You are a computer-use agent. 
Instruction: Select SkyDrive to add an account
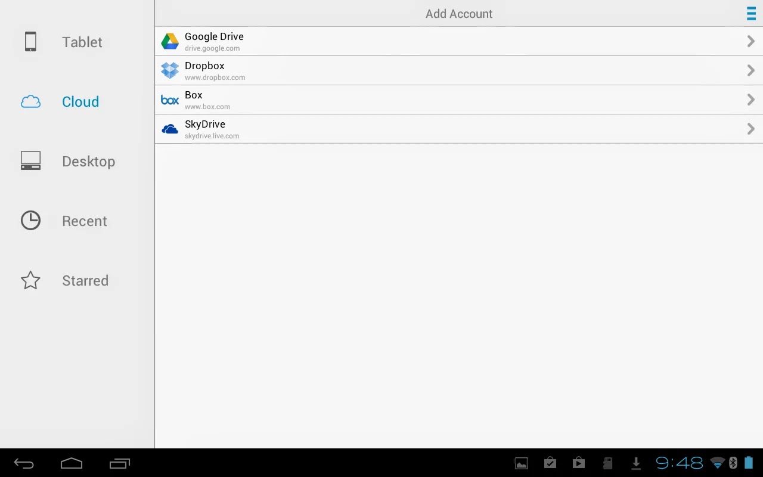tap(417, 128)
